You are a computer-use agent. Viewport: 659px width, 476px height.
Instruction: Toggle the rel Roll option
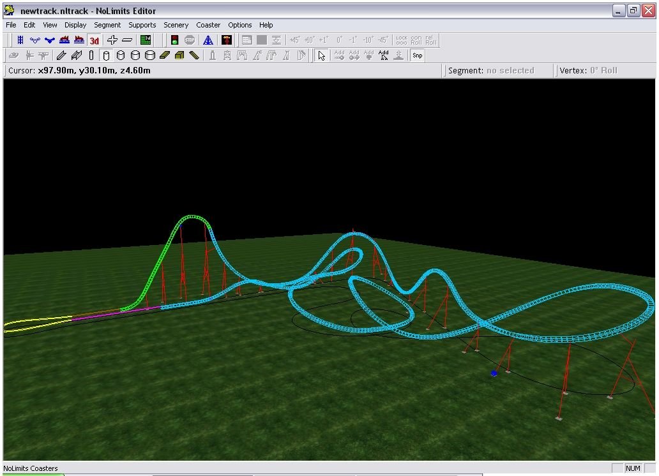coord(430,40)
